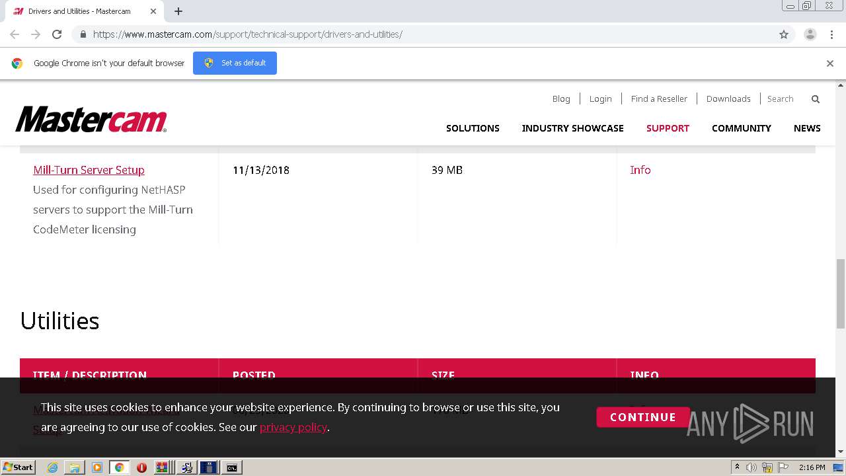Viewport: 846px width, 476px height.
Task: Show hidden system tray icons
Action: coord(737,467)
